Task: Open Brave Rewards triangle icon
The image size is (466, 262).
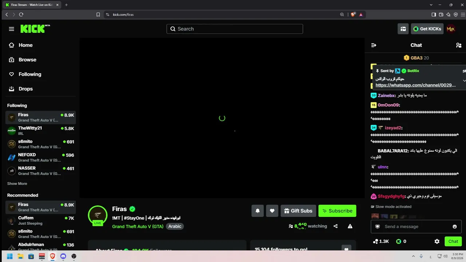Action: click(x=361, y=15)
